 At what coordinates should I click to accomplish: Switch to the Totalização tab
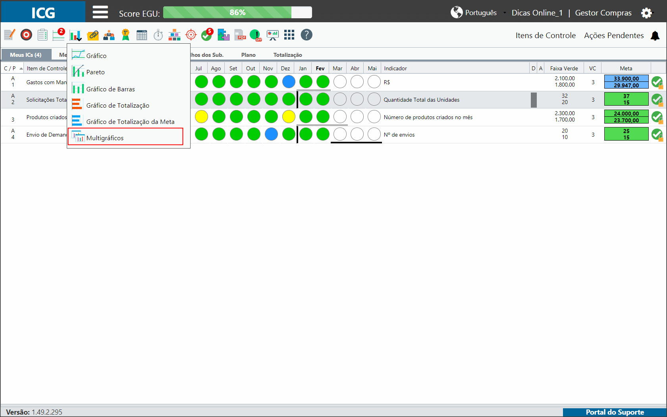pyautogui.click(x=287, y=55)
